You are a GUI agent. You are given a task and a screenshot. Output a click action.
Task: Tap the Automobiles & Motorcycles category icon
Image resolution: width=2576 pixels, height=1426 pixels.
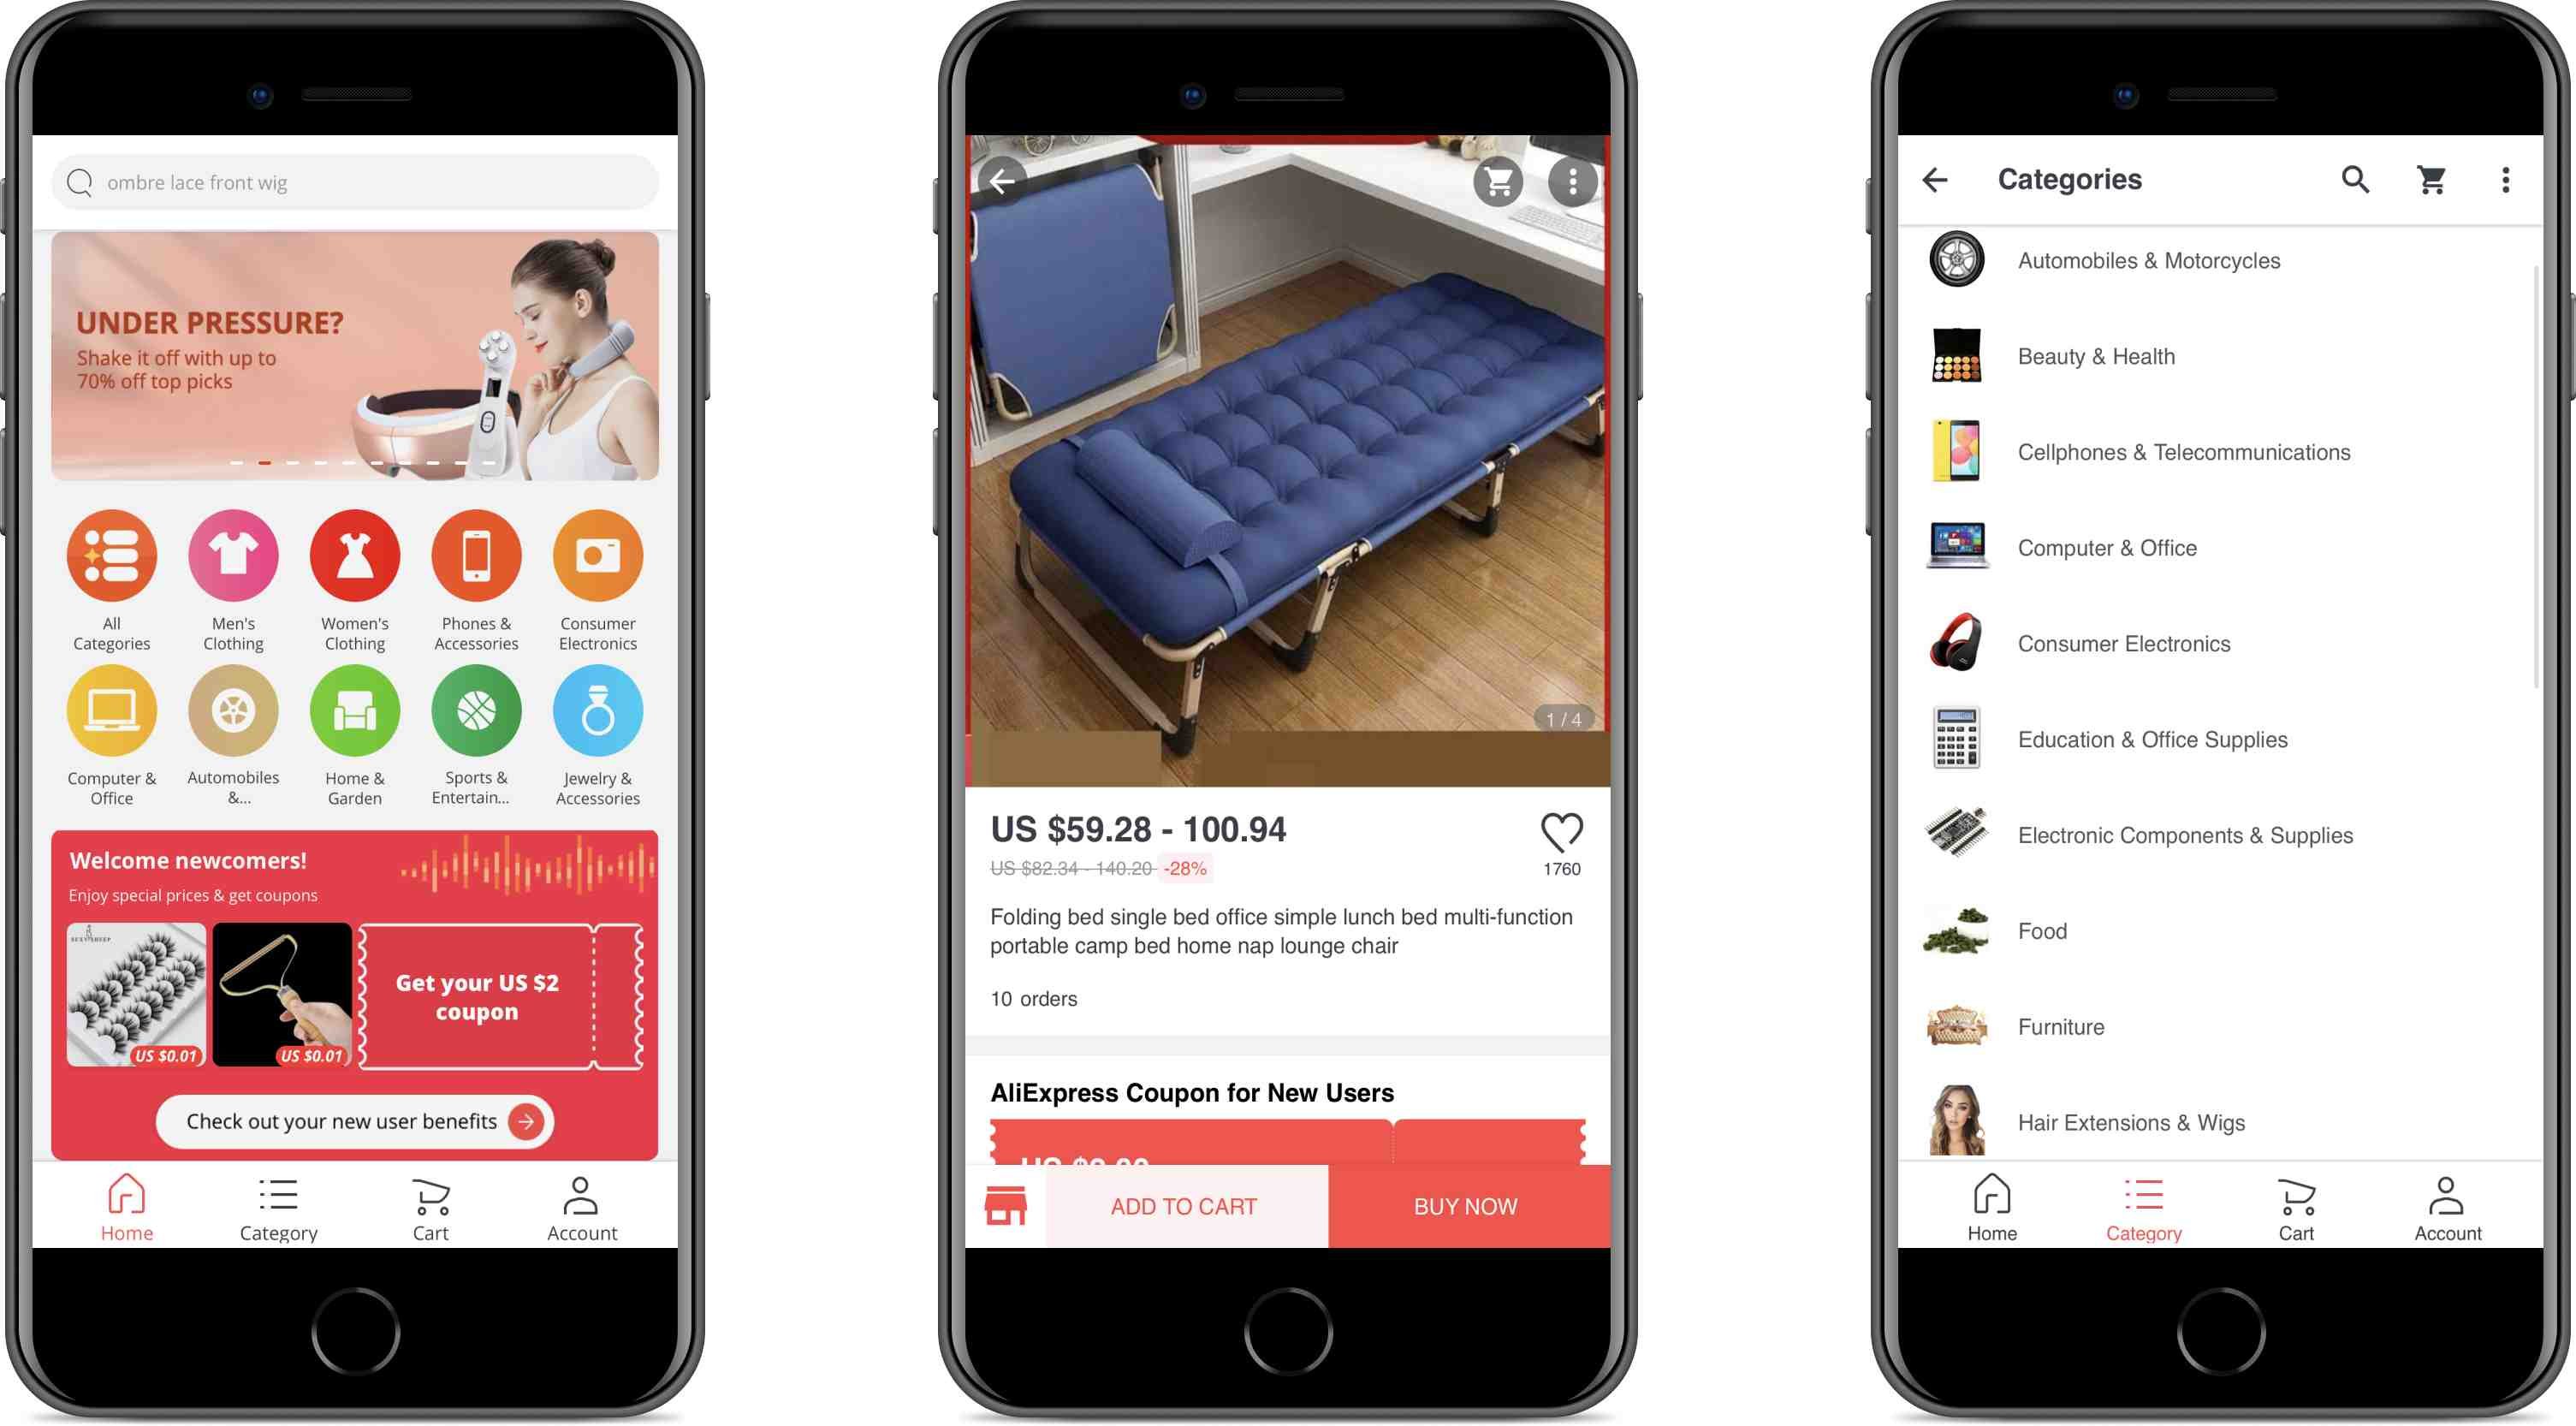pos(1956,260)
